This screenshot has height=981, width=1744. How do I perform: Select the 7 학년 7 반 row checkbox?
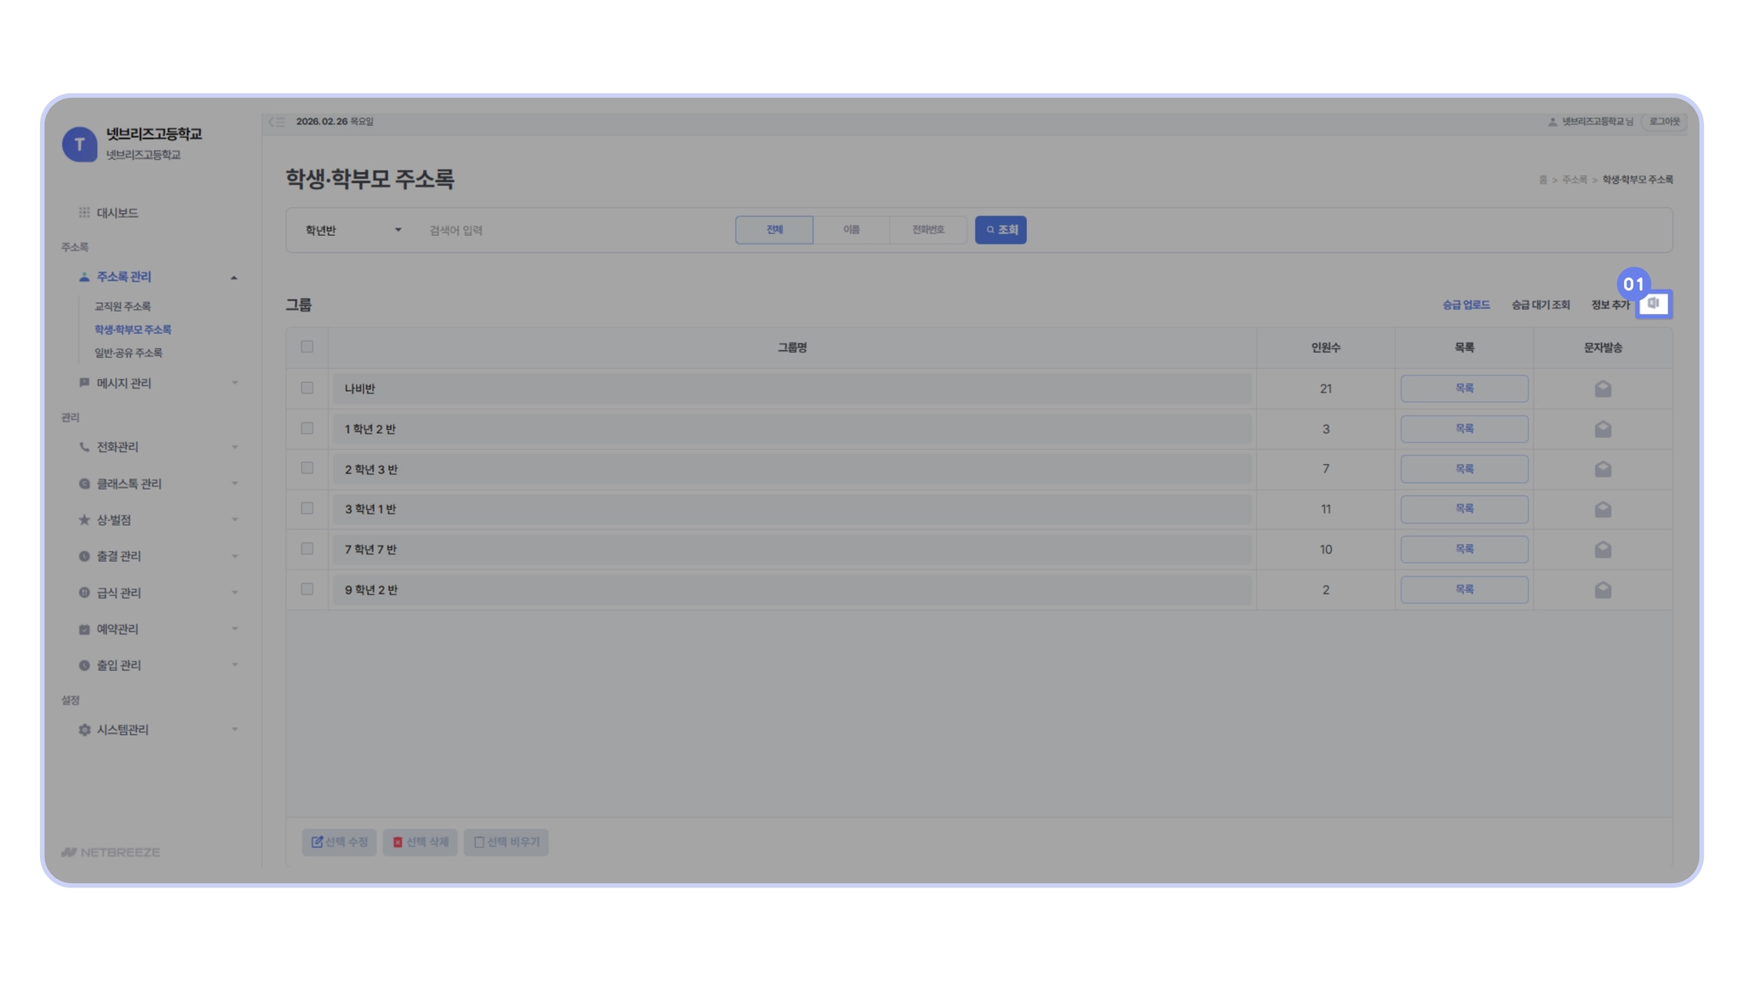coord(307,549)
